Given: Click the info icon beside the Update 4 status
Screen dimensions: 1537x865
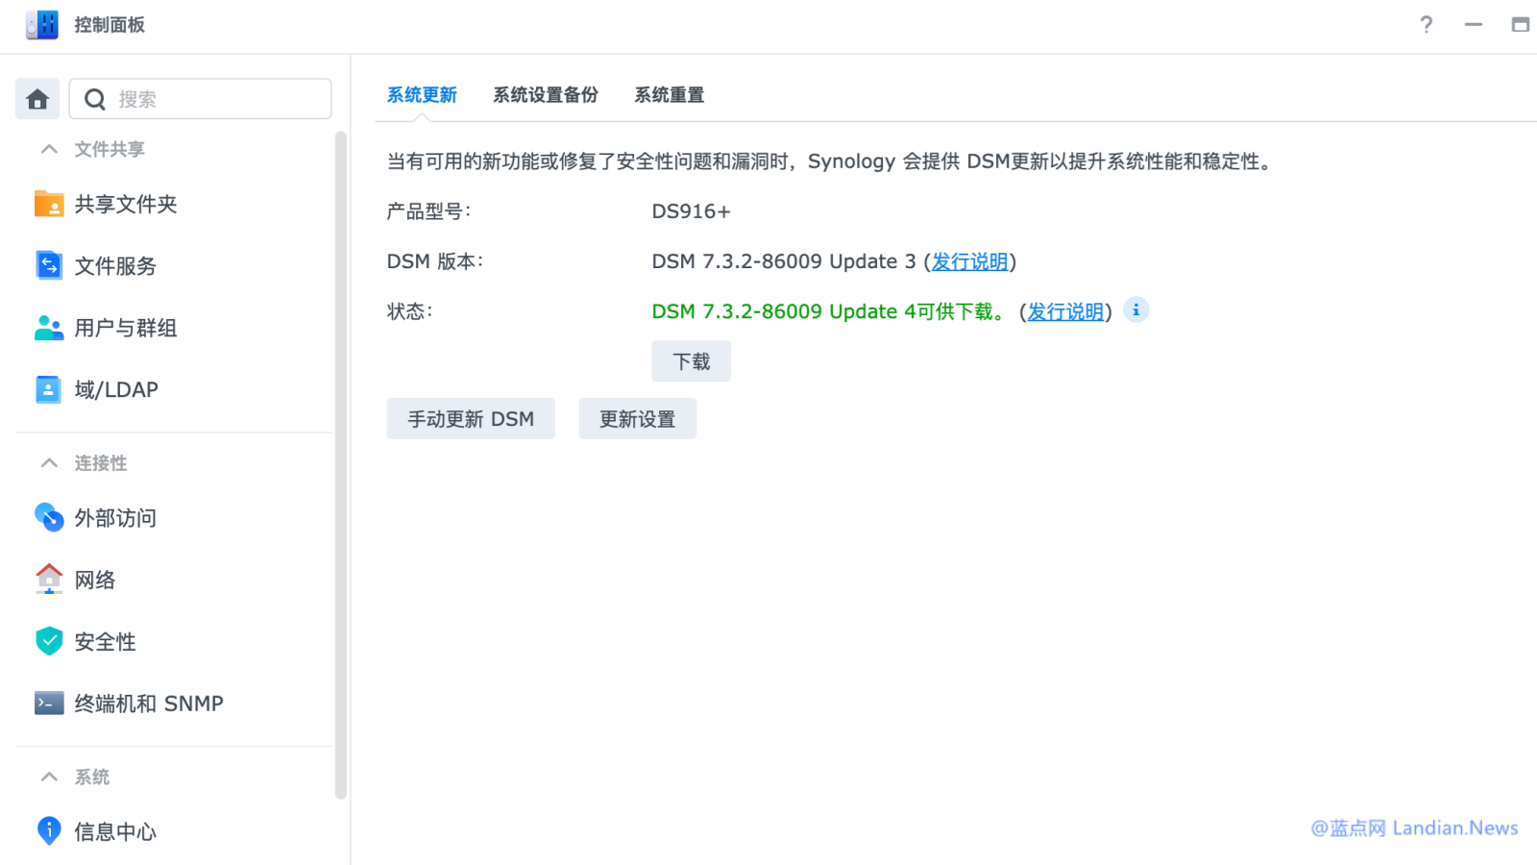Looking at the screenshot, I should (x=1136, y=309).
